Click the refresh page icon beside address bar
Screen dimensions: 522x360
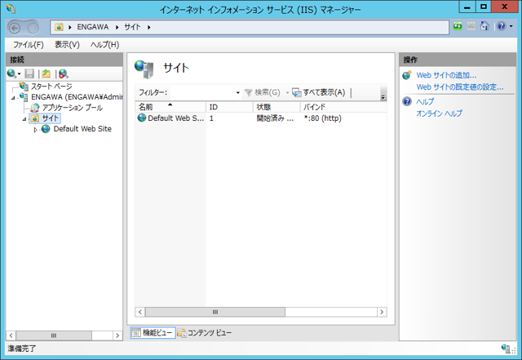coord(458,26)
